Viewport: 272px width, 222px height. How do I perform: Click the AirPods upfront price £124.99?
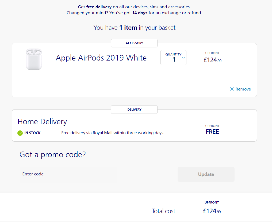[213, 60]
